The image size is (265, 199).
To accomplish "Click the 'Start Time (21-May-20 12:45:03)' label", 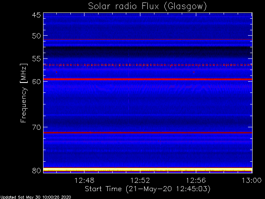I will [147, 189].
